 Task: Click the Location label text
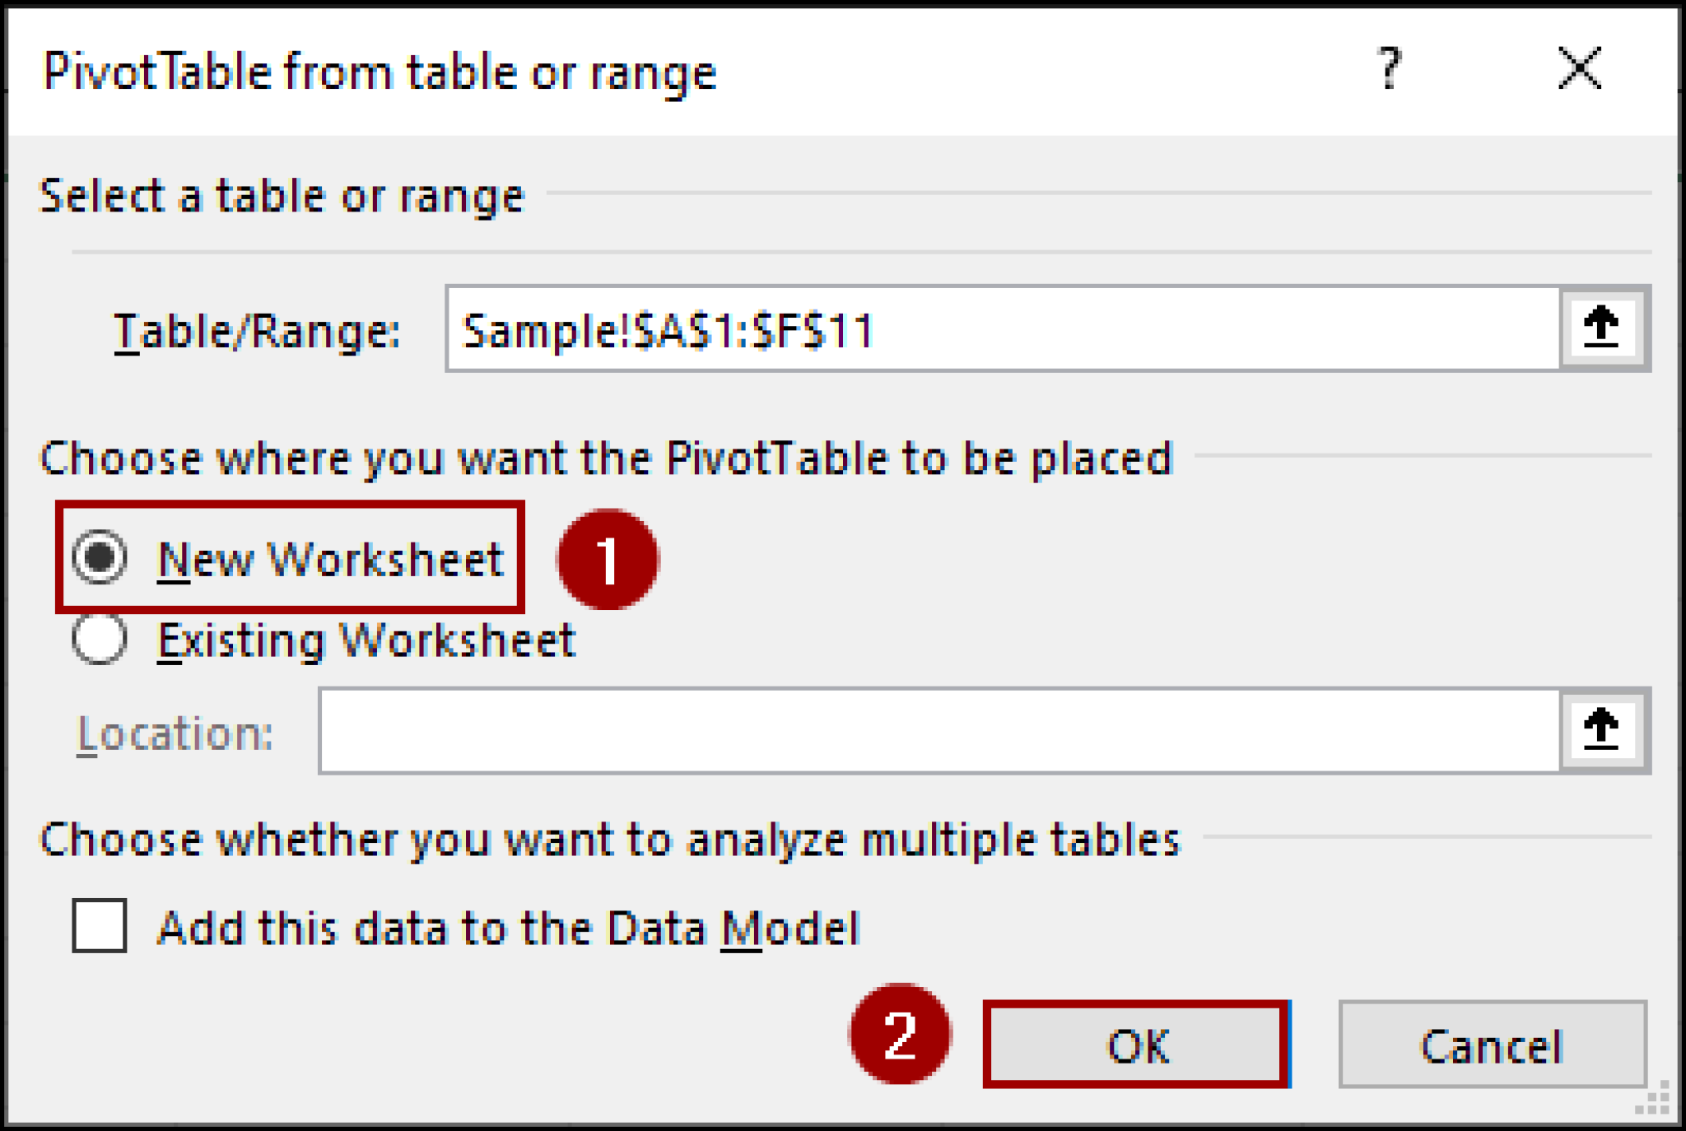[175, 733]
